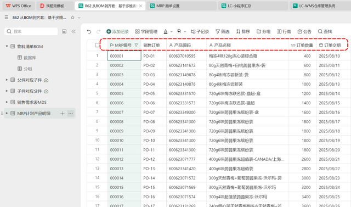This screenshot has height=207, width=351.
Task: Close the 862 从BOM到齐套 tab
Action: (140, 6)
